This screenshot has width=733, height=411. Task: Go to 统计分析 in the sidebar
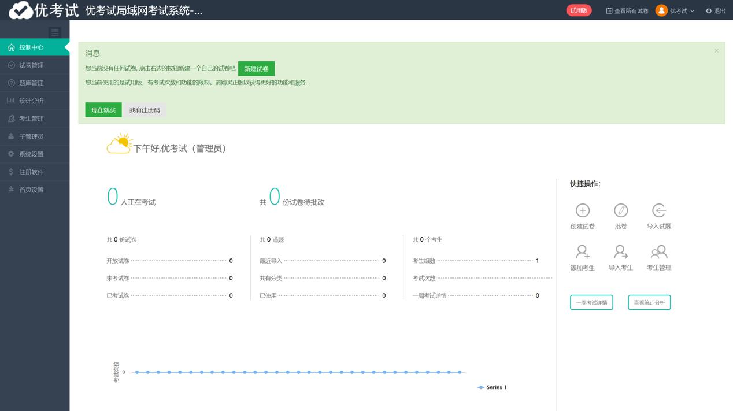point(31,101)
